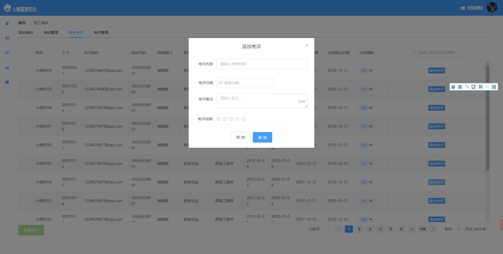This screenshot has width=503, height=254.
Task: Select the 英 English input icon
Action: point(460,87)
